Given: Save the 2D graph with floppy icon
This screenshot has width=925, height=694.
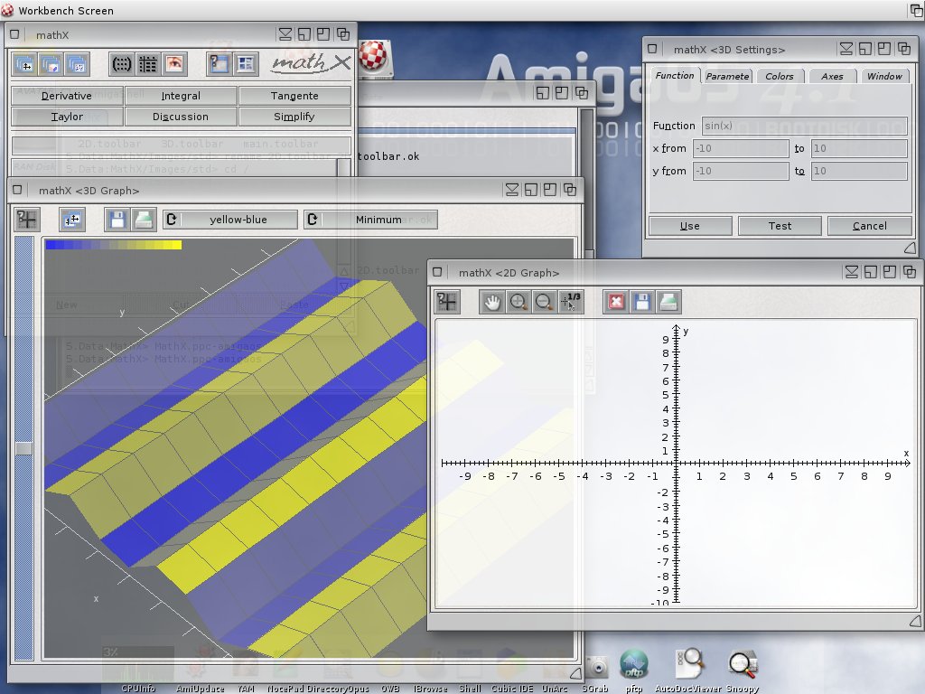Looking at the screenshot, I should point(642,302).
